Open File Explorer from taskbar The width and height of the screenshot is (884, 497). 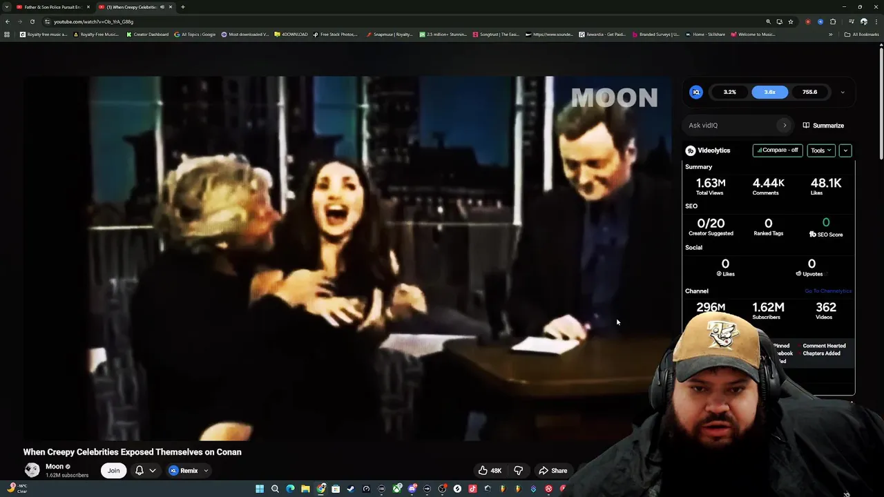pos(305,489)
